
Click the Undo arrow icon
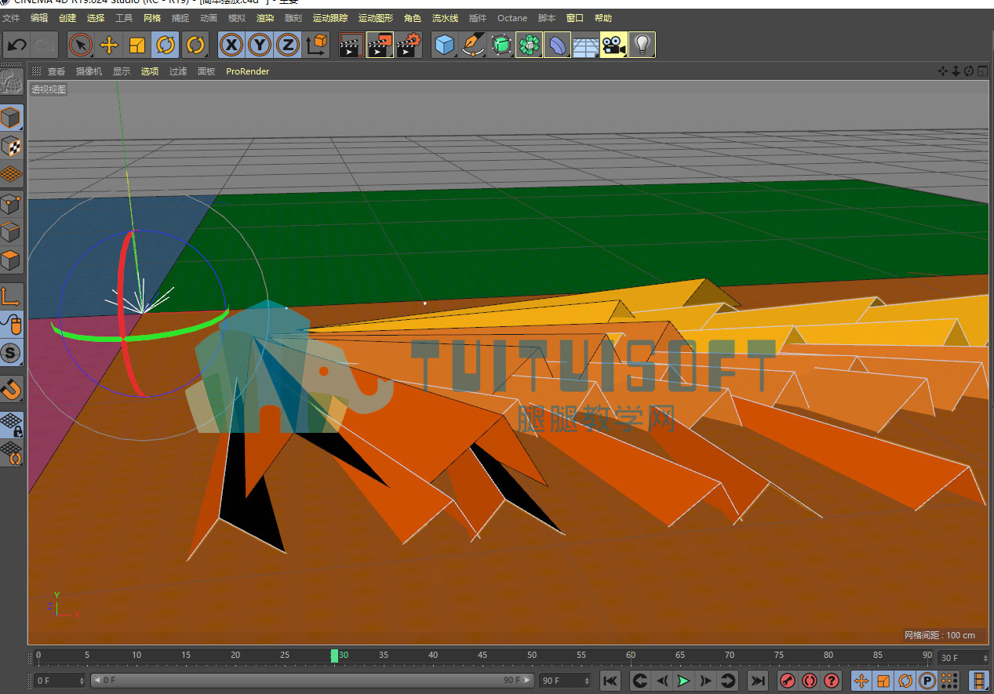click(x=17, y=45)
